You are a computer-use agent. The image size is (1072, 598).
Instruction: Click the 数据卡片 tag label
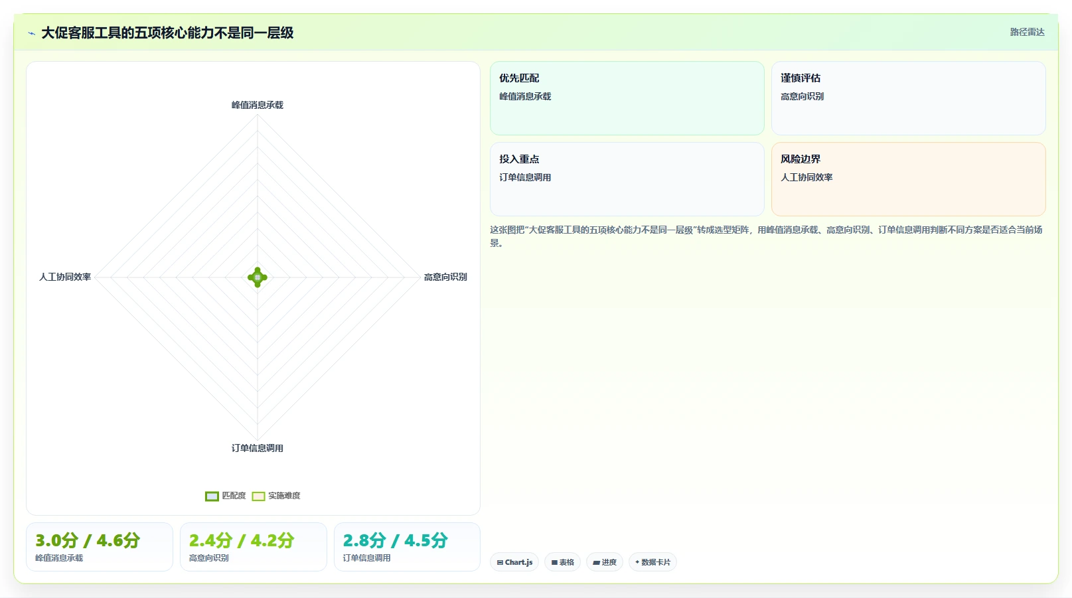coord(656,562)
